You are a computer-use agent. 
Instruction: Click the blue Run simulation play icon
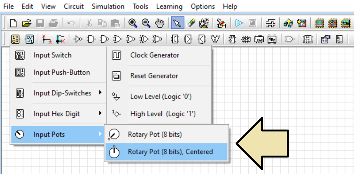[x=239, y=23]
